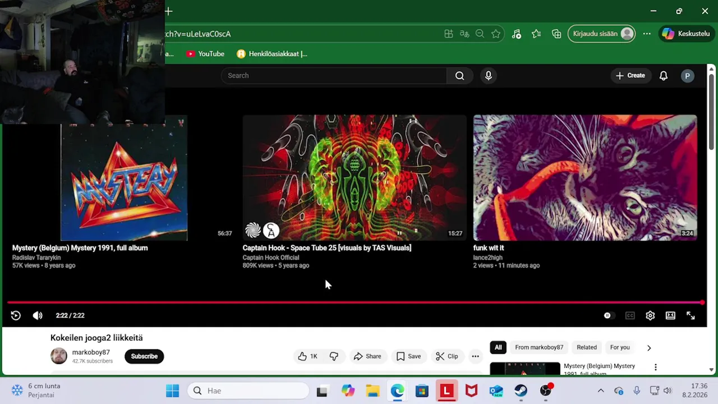Replay the video with replay icon
The width and height of the screenshot is (718, 404).
16,315
